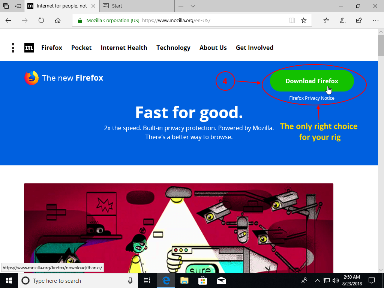Show the tabs you've set aside
Viewport: 384px width, 288px height.
[6, 6]
